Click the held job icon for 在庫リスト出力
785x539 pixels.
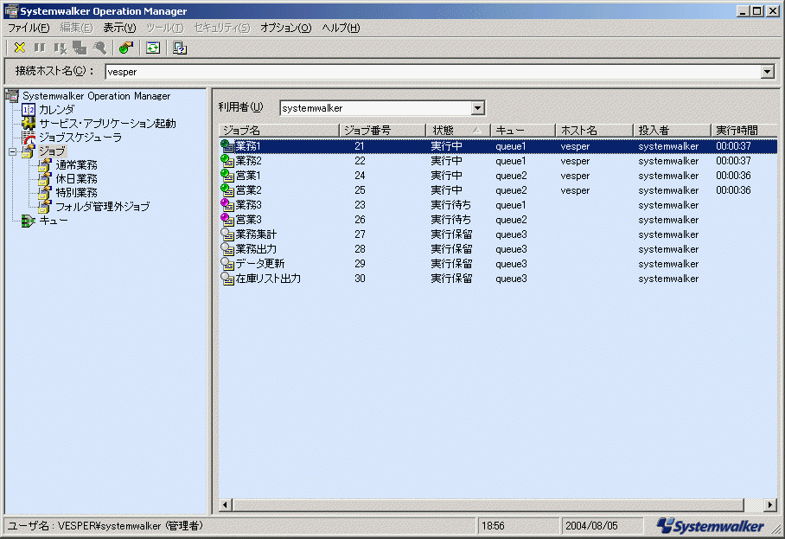coord(227,279)
